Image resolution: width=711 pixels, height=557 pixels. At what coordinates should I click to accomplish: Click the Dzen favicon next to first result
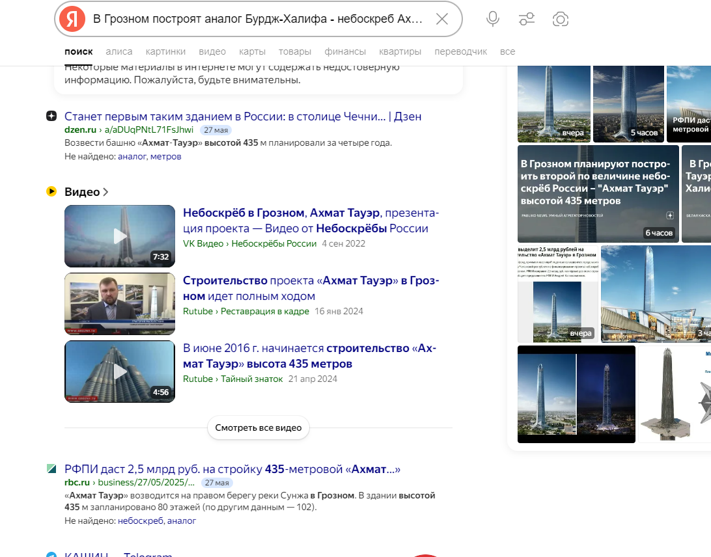(x=51, y=116)
